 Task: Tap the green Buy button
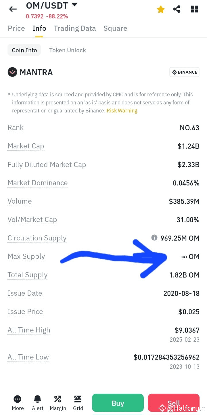pyautogui.click(x=118, y=403)
